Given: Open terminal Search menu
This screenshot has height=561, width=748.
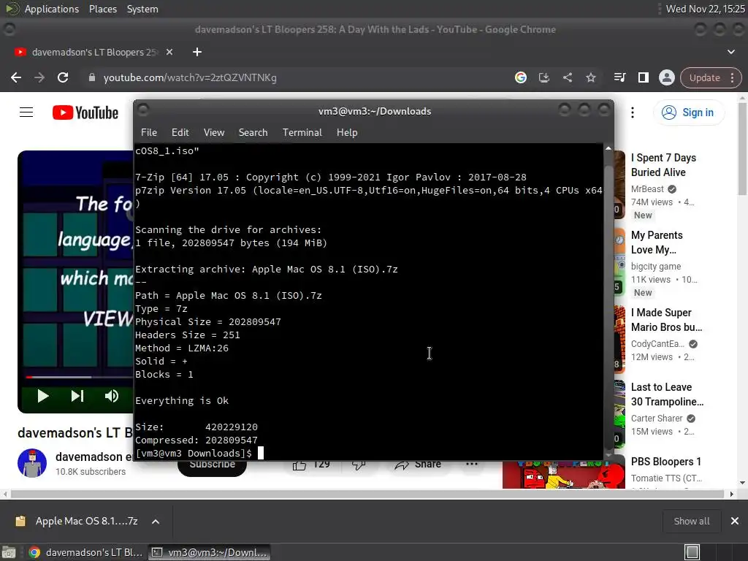Looking at the screenshot, I should 253,133.
